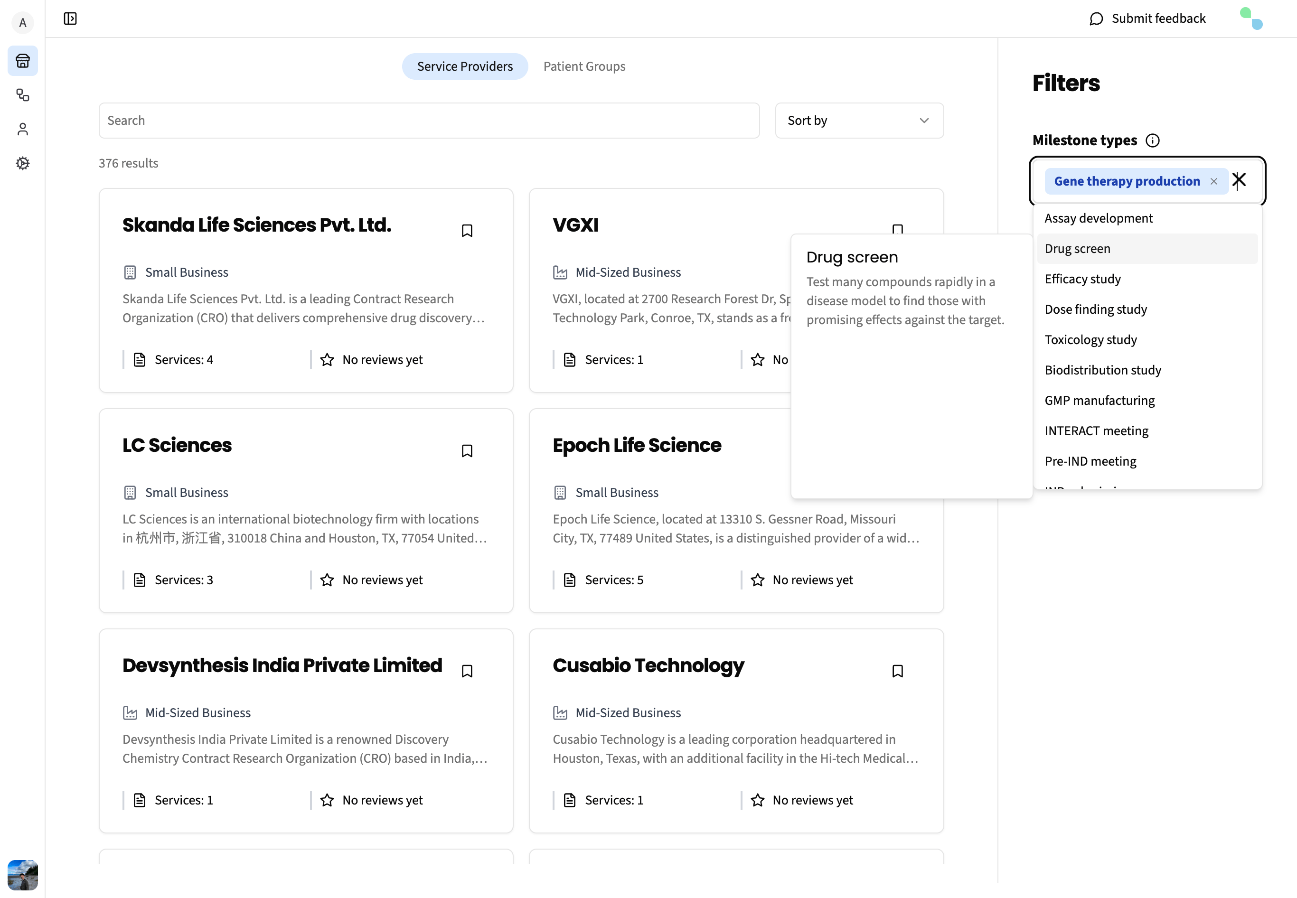1297x898 pixels.
Task: Click the Submit feedback speech bubble icon
Action: coord(1096,19)
